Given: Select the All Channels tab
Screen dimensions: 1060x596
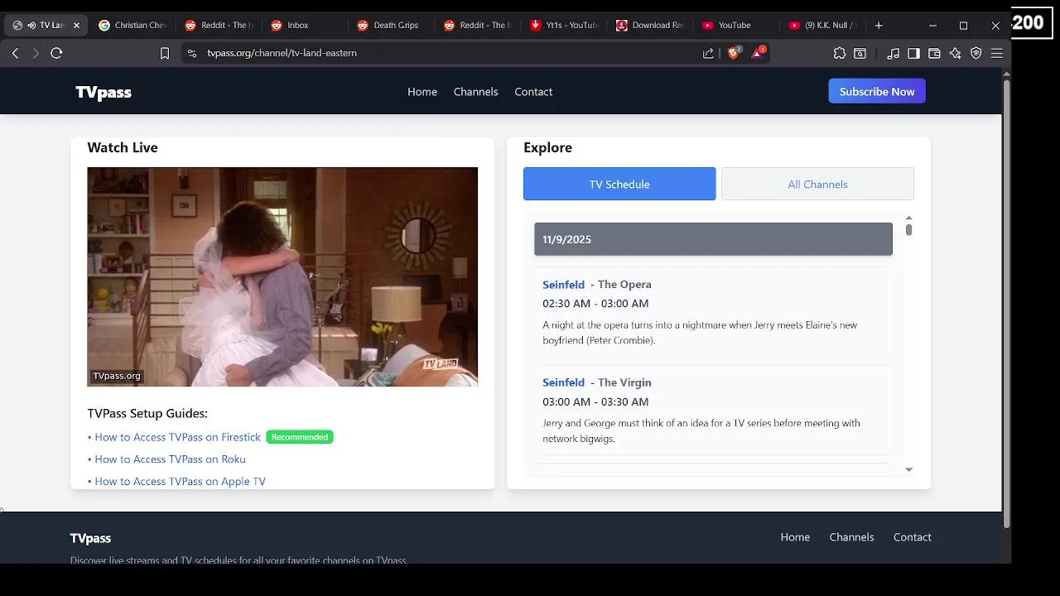Looking at the screenshot, I should coord(817,184).
